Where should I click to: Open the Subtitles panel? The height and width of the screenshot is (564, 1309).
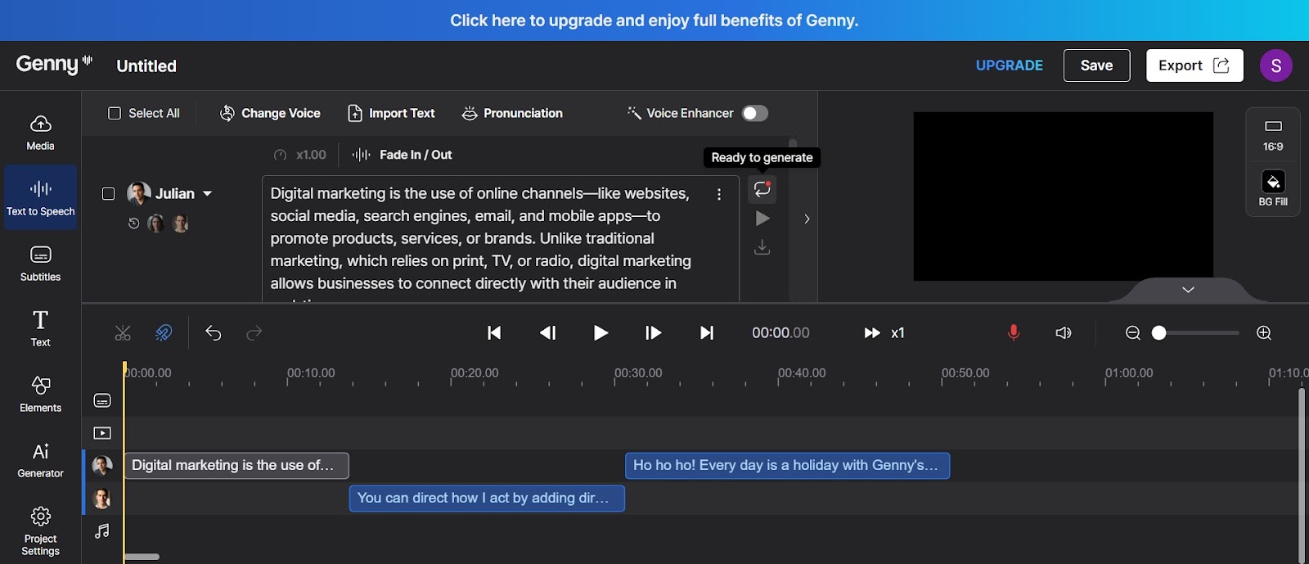click(x=40, y=264)
